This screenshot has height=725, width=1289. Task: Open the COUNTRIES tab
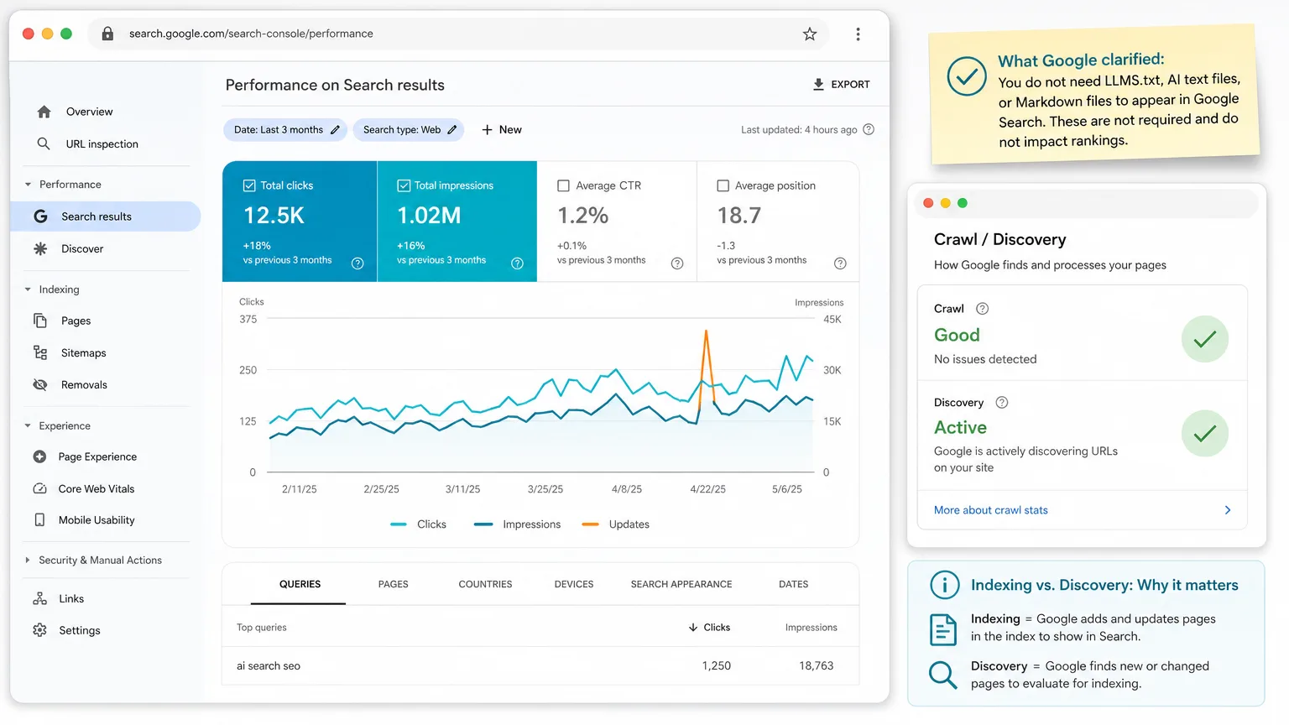[x=485, y=584]
